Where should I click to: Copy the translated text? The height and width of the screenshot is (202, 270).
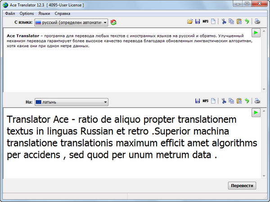coord(231,102)
